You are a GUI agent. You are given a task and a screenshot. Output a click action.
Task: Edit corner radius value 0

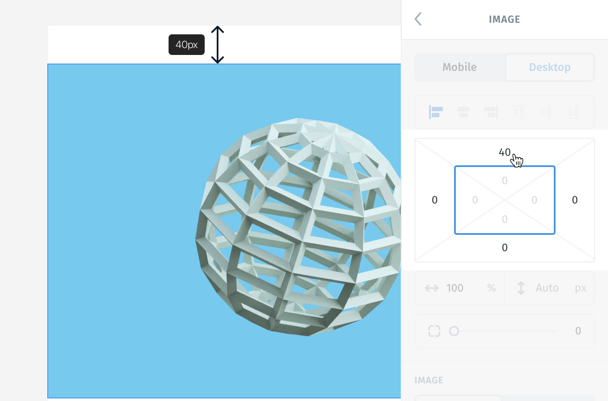[x=578, y=331]
